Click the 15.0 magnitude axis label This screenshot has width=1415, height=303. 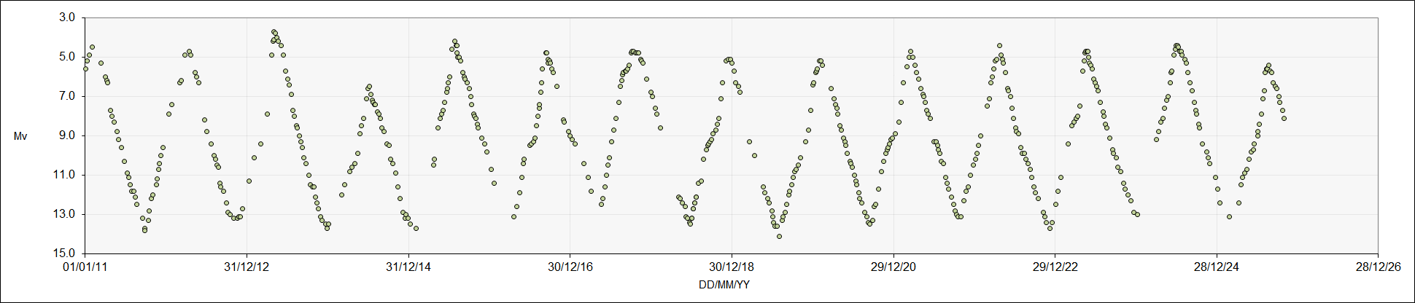pos(65,253)
